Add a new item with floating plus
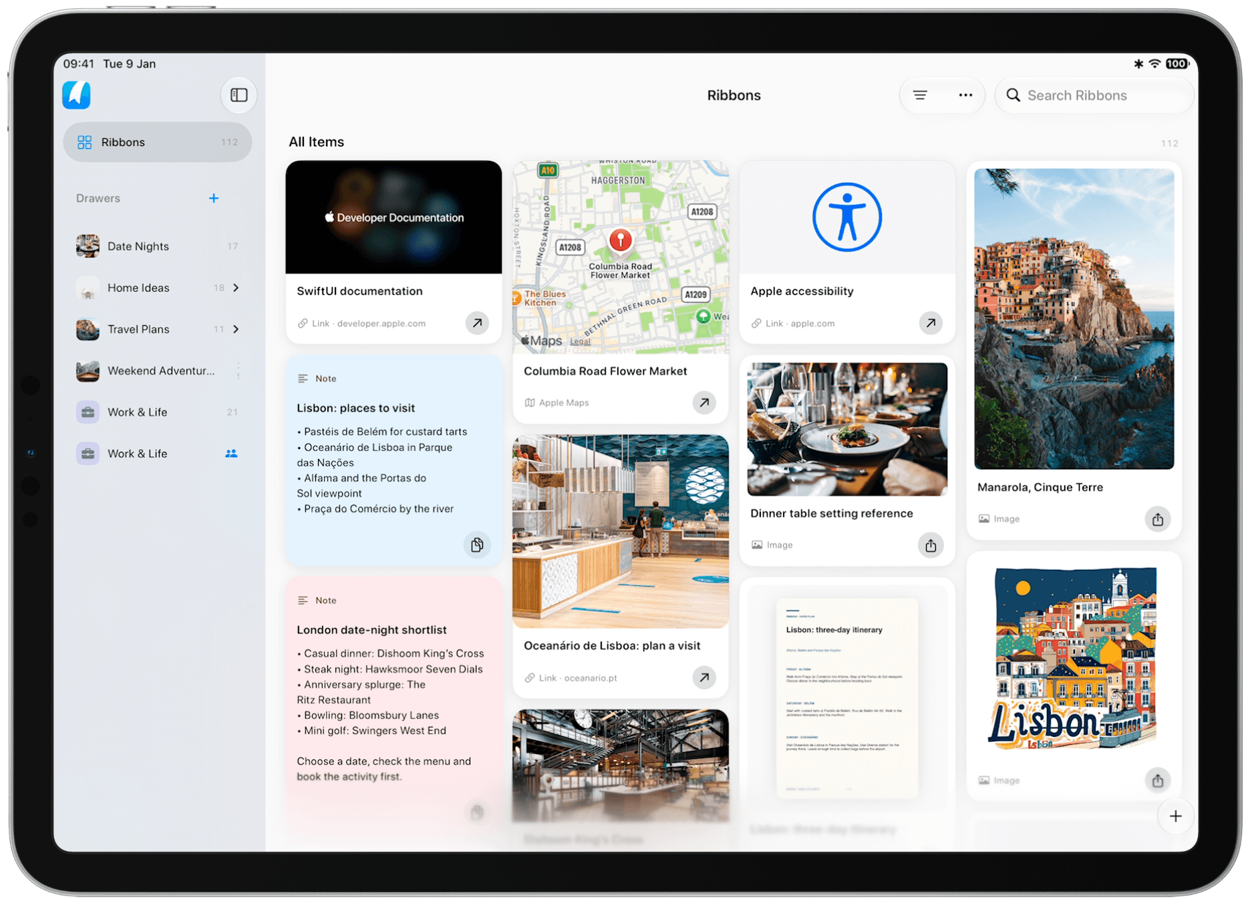This screenshot has height=905, width=1252. (x=1175, y=816)
